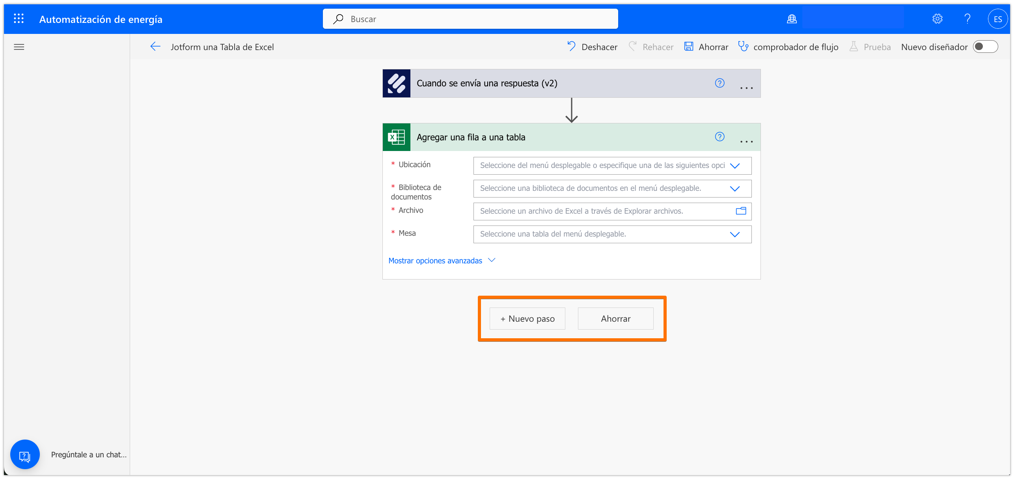Open the help icon on the Excel action
The height and width of the screenshot is (479, 1014).
pos(719,137)
